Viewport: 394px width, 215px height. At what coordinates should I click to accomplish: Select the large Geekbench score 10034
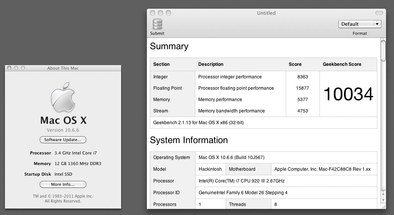(x=348, y=94)
